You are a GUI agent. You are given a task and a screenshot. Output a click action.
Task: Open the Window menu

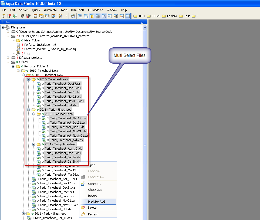[112, 10]
